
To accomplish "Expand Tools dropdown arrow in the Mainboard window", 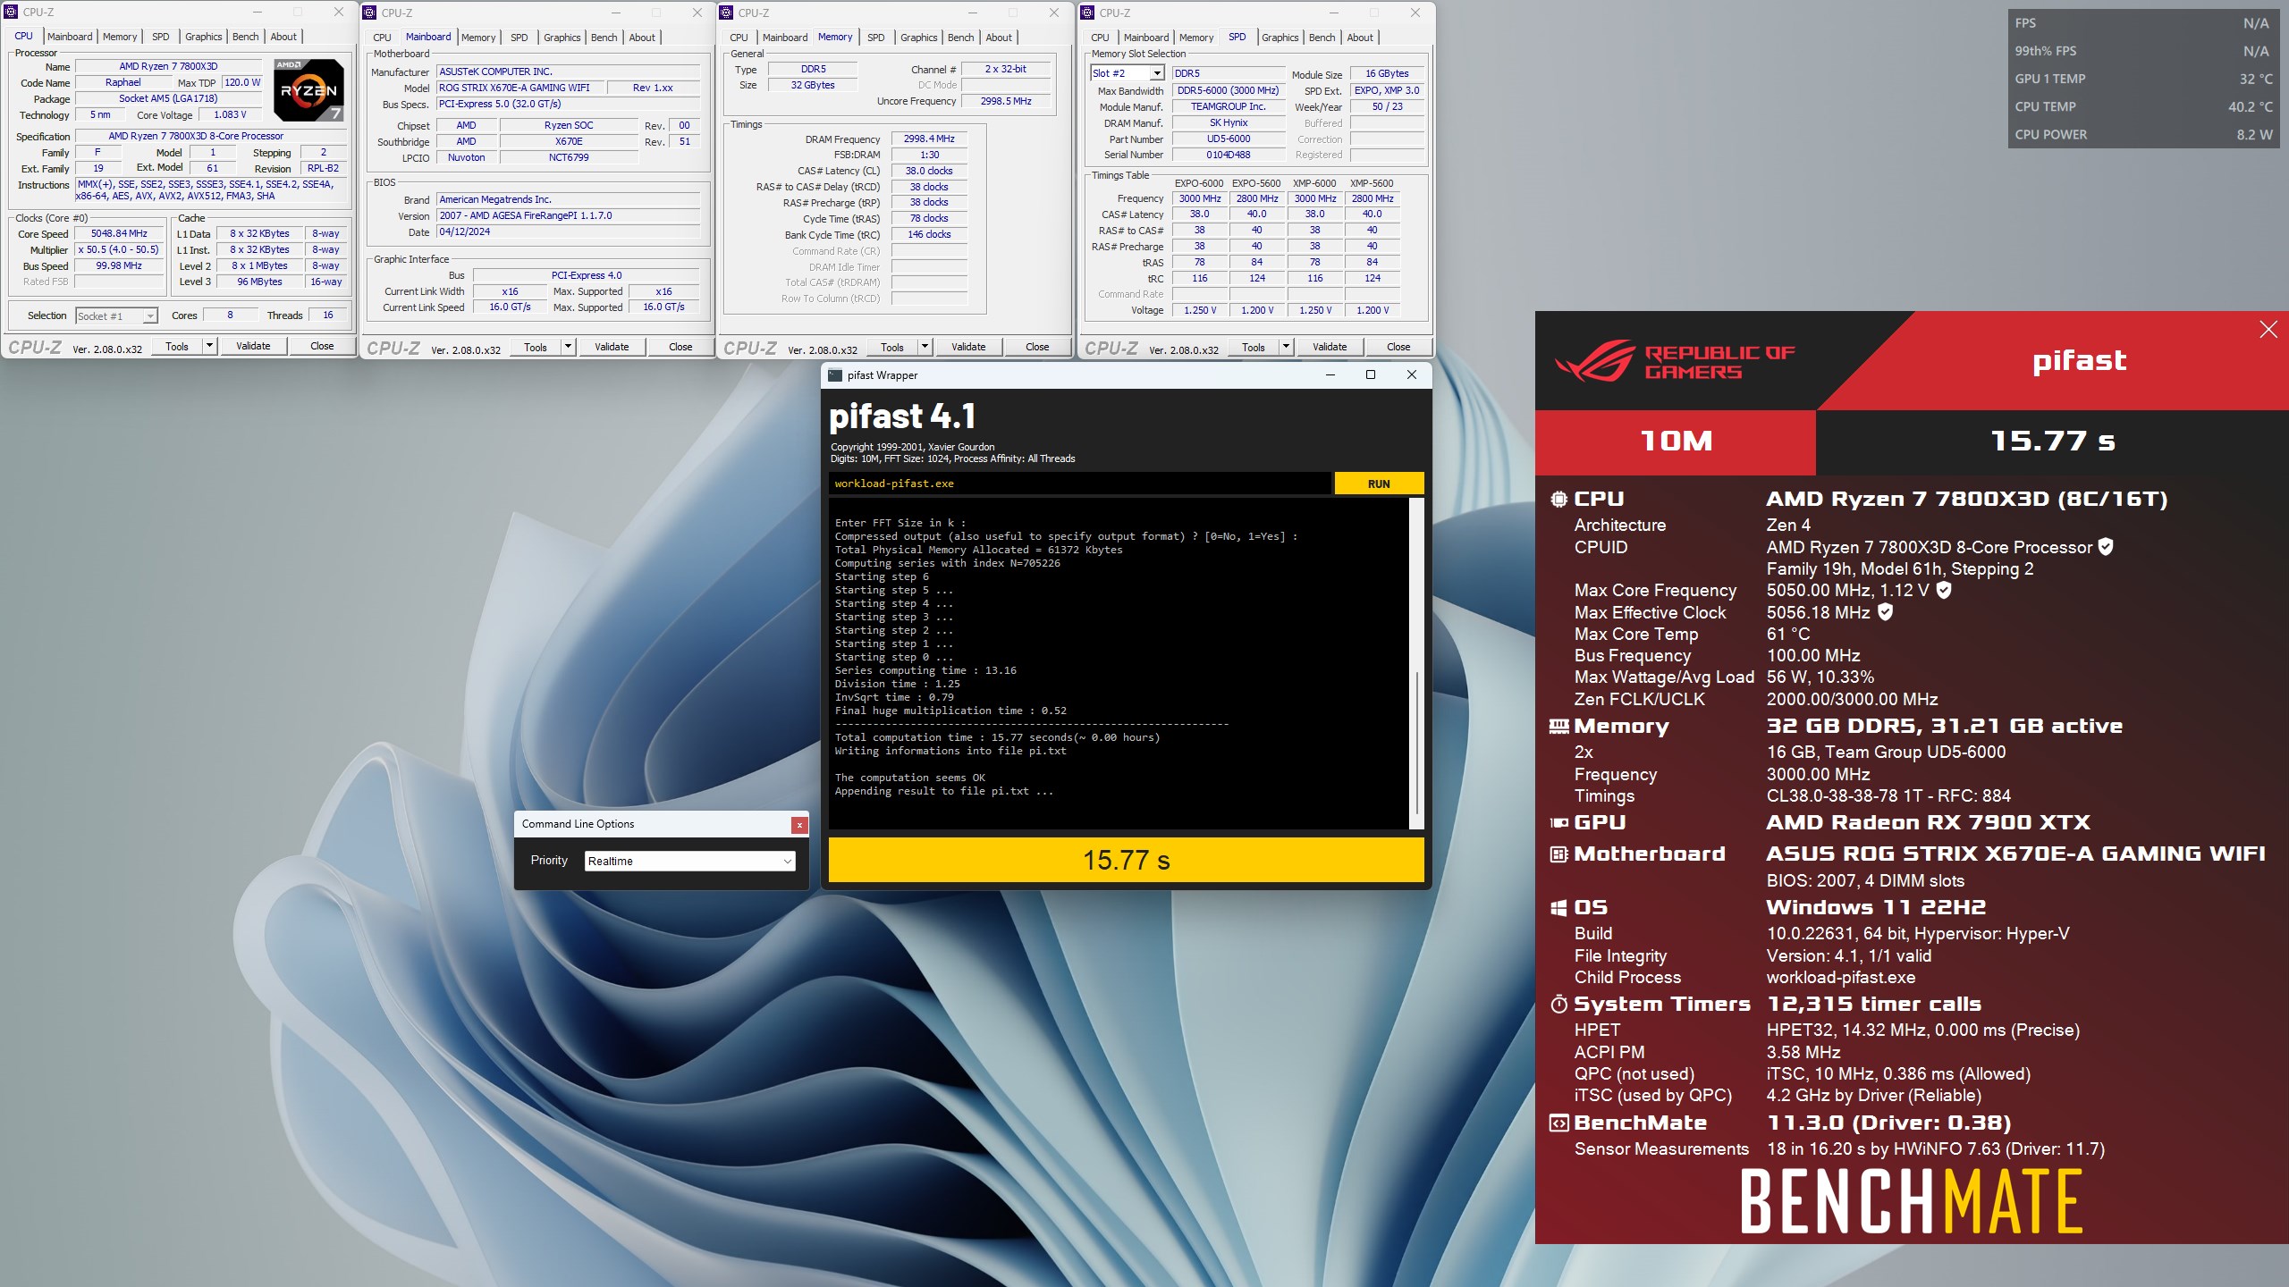I will pyautogui.click(x=568, y=347).
